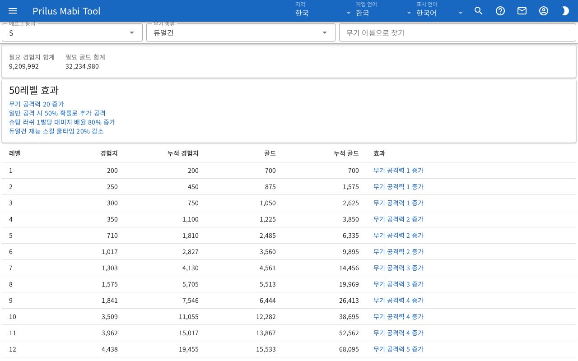This screenshot has width=578, height=361.
Task: Click the level 9 effect link
Action: 398,301
